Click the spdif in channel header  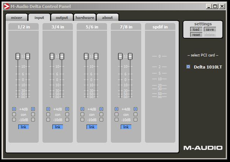(160, 27)
